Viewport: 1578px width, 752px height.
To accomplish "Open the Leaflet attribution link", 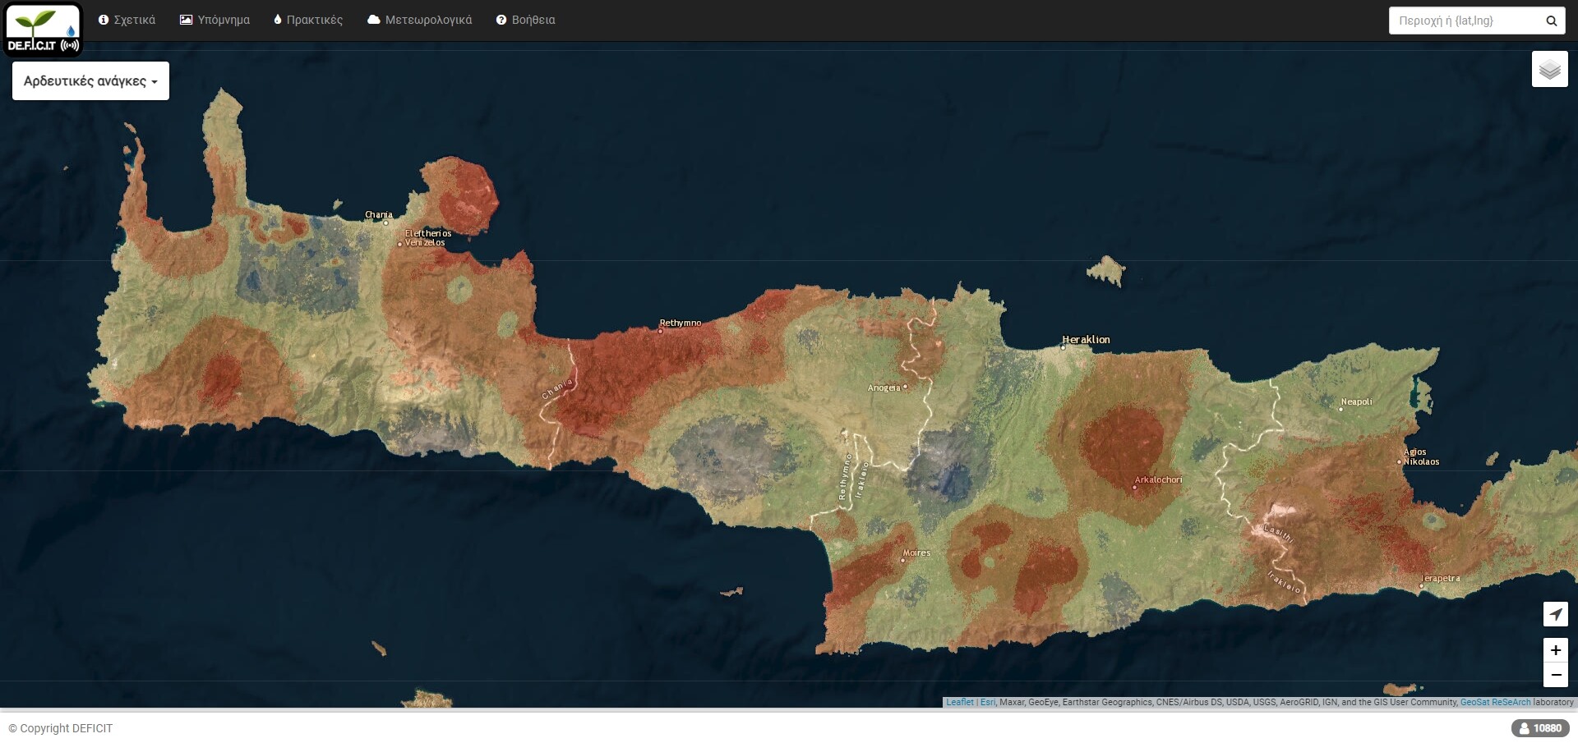I will 959,703.
